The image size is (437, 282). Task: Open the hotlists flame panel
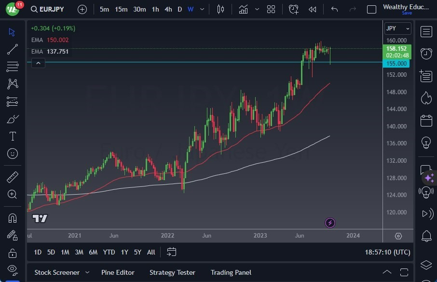(426, 98)
